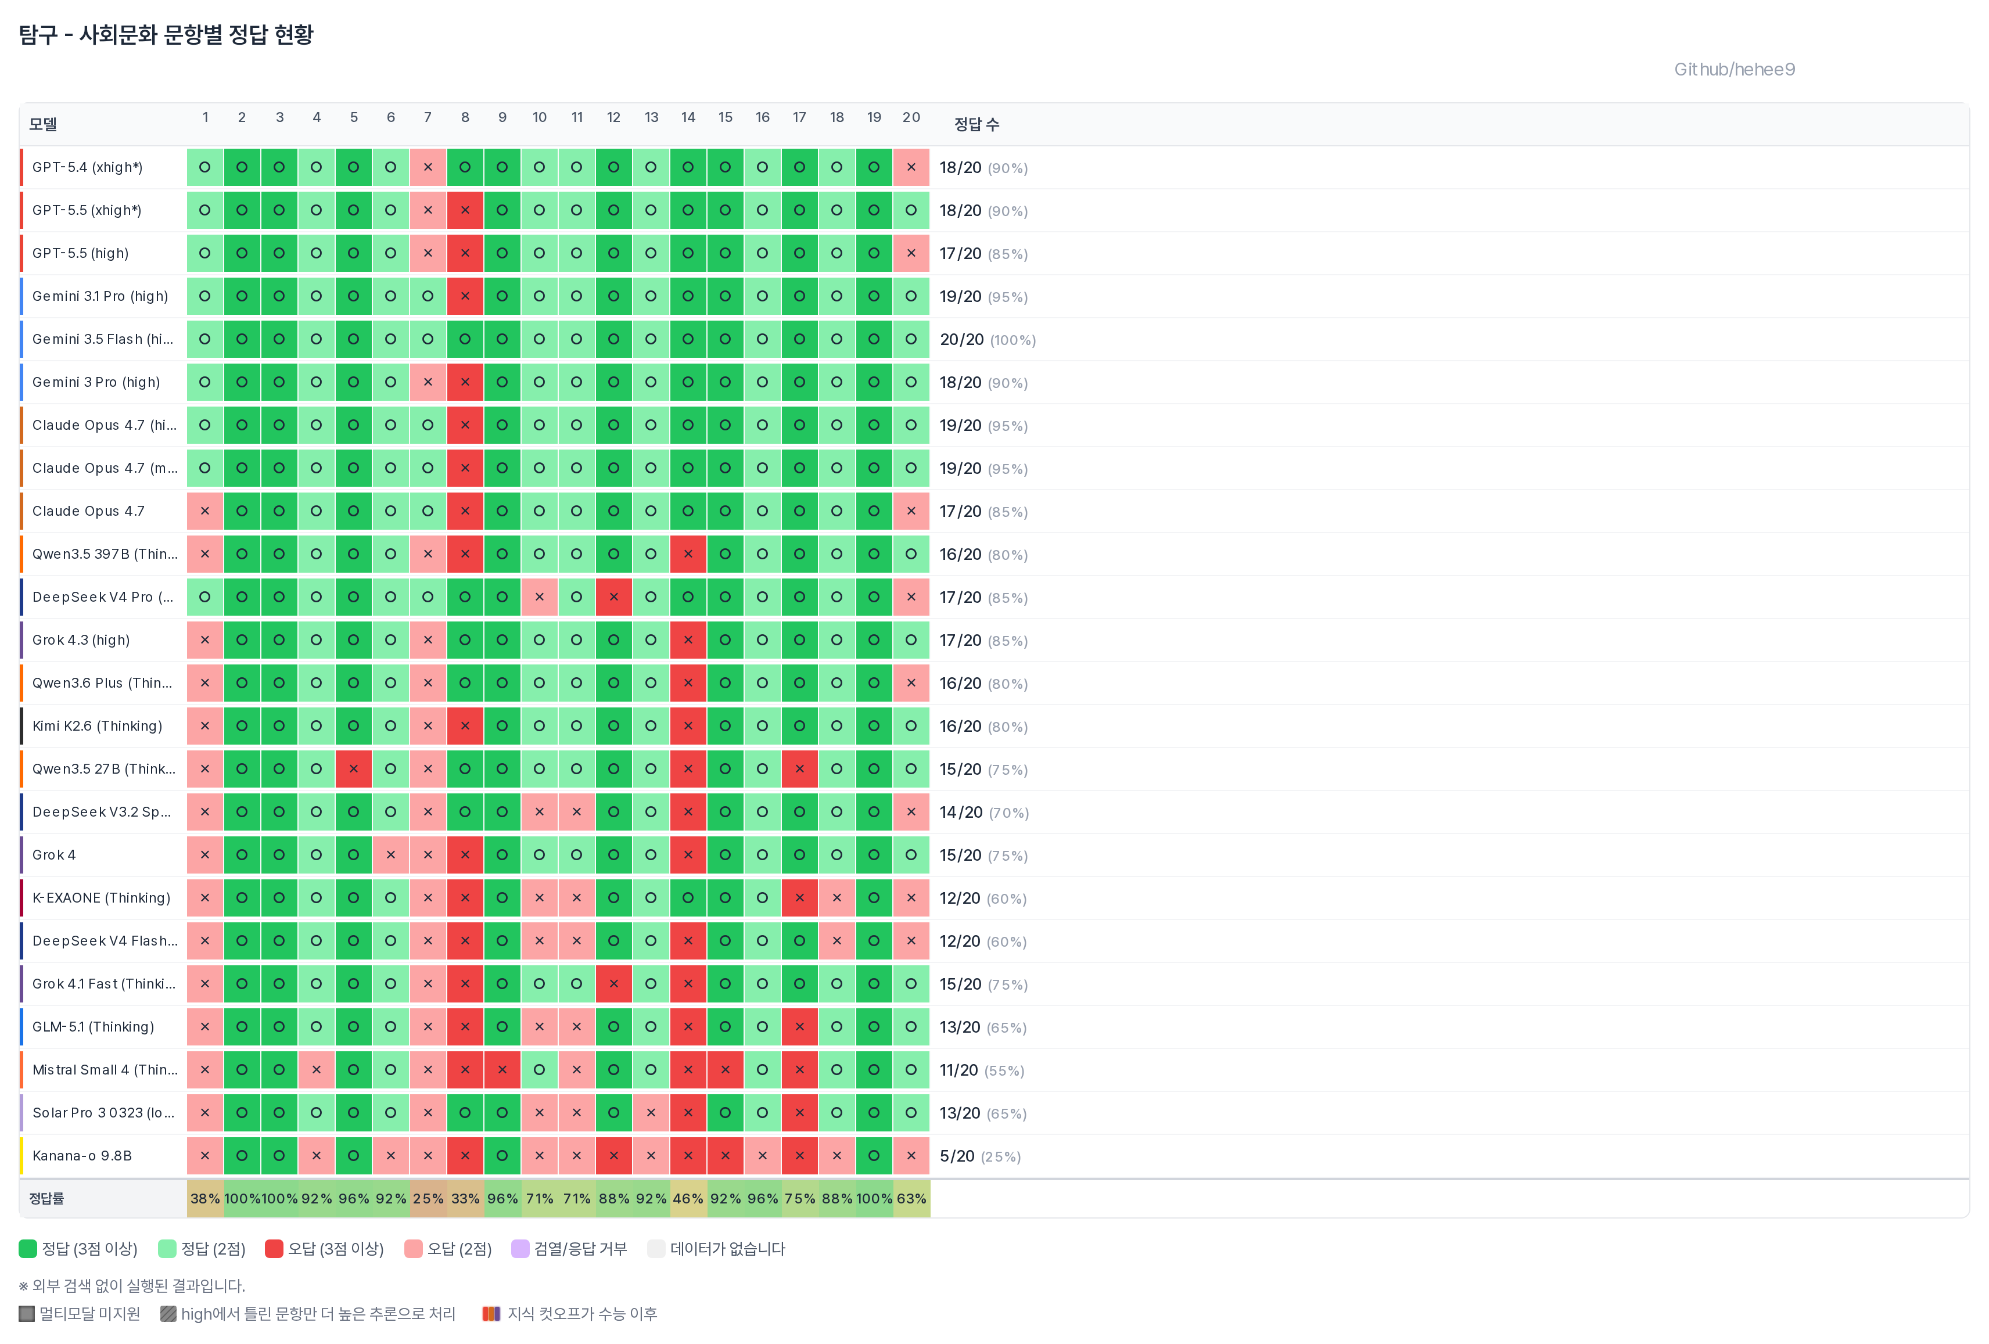Click the hatched 'high에서 틀린 문항' legend icon
This screenshot has width=1989, height=1344.
coord(168,1313)
